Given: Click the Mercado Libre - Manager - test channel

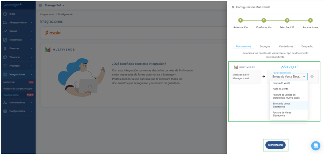Looking at the screenshot, I should pos(245,77).
